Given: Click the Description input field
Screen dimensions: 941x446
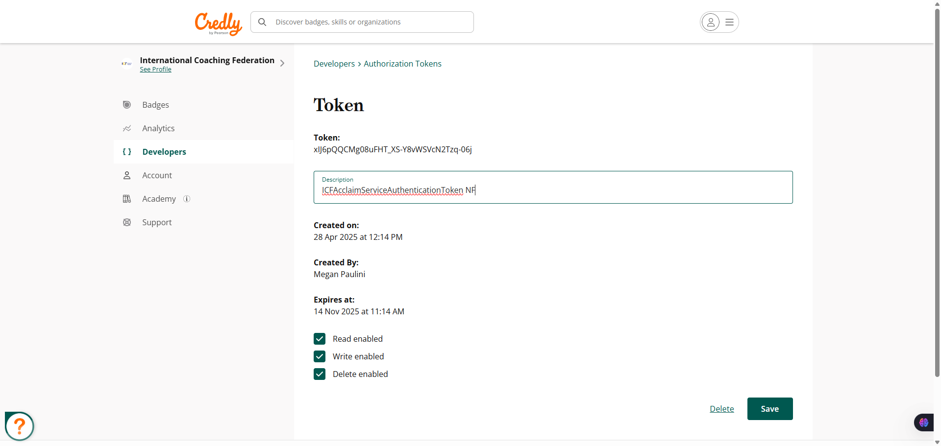Looking at the screenshot, I should 553,187.
